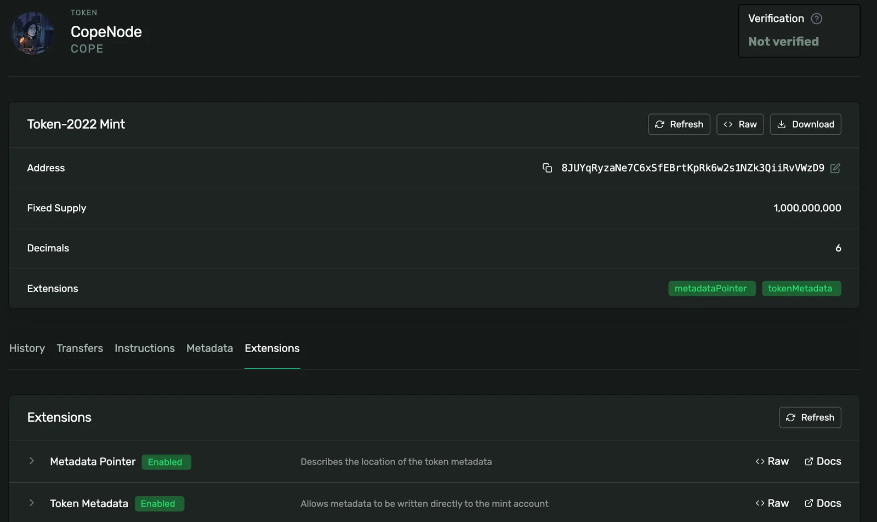The width and height of the screenshot is (877, 522).
Task: Switch to the History tab
Action: tap(27, 348)
